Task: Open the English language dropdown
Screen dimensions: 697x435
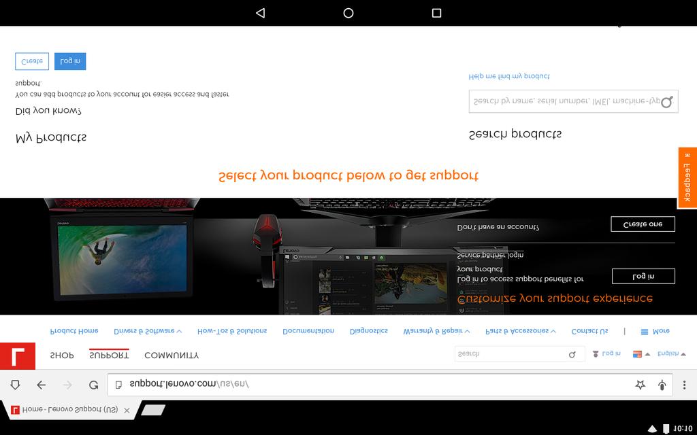Action: [671, 353]
